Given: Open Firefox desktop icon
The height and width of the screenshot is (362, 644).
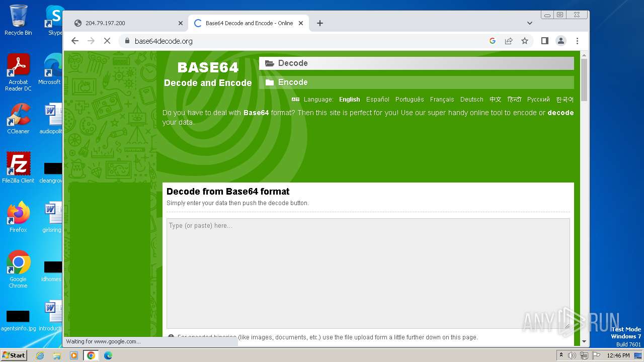Looking at the screenshot, I should click(x=18, y=217).
